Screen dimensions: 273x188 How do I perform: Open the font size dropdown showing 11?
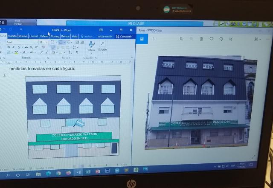(x=43, y=42)
